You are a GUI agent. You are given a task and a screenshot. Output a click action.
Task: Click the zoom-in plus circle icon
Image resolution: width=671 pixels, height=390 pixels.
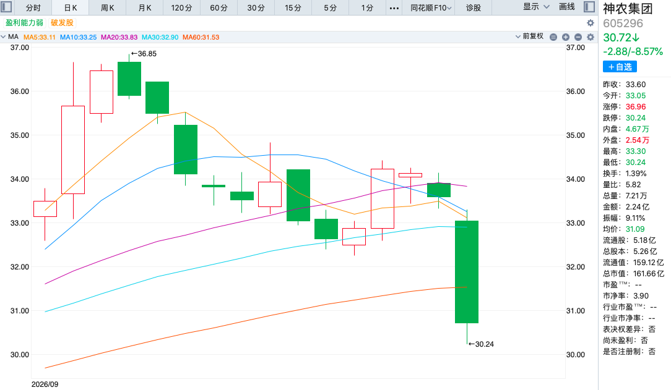click(566, 37)
